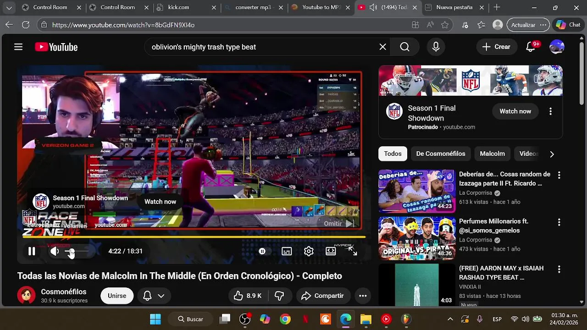The height and width of the screenshot is (330, 587).
Task: Pause the video playback
Action: pos(32,251)
